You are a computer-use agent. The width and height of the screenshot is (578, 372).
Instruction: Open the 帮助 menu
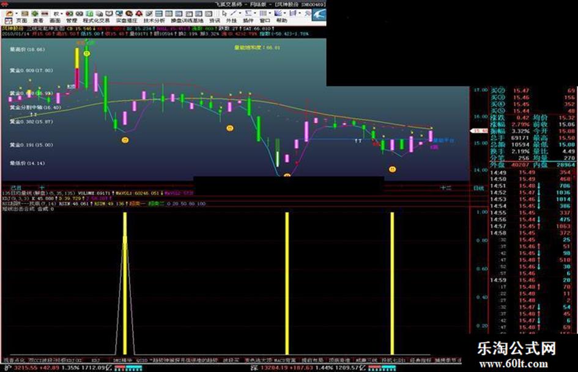pos(281,21)
